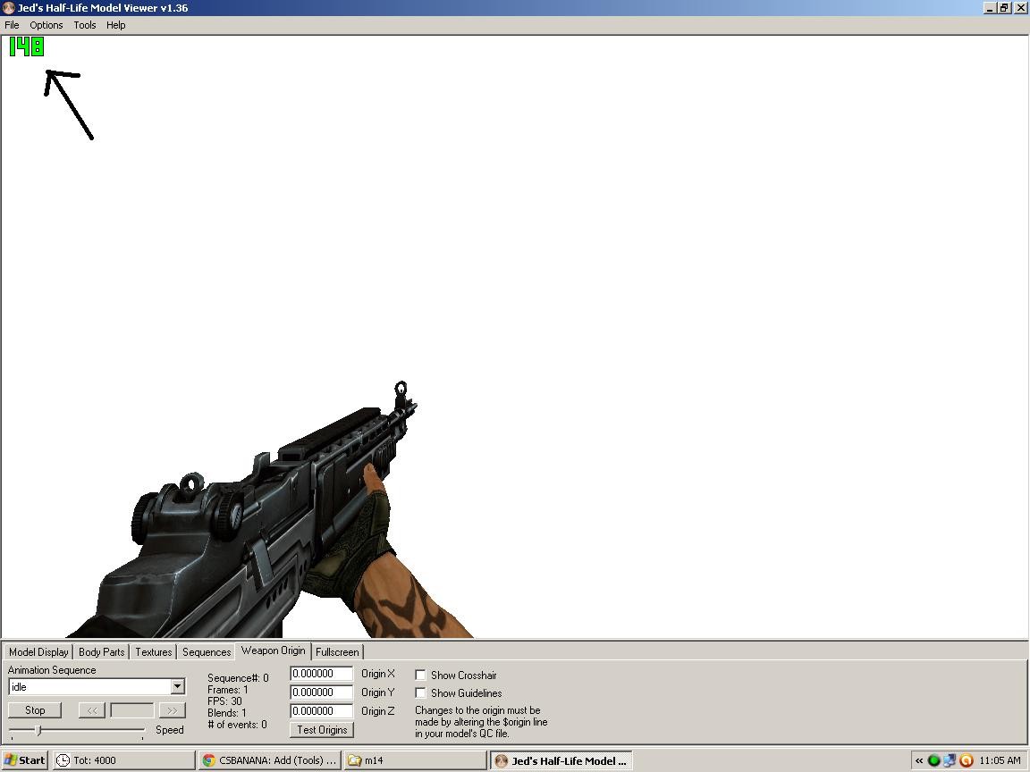
Task: Switch to the Chrome CSBANANA taskbar window
Action: coord(269,760)
